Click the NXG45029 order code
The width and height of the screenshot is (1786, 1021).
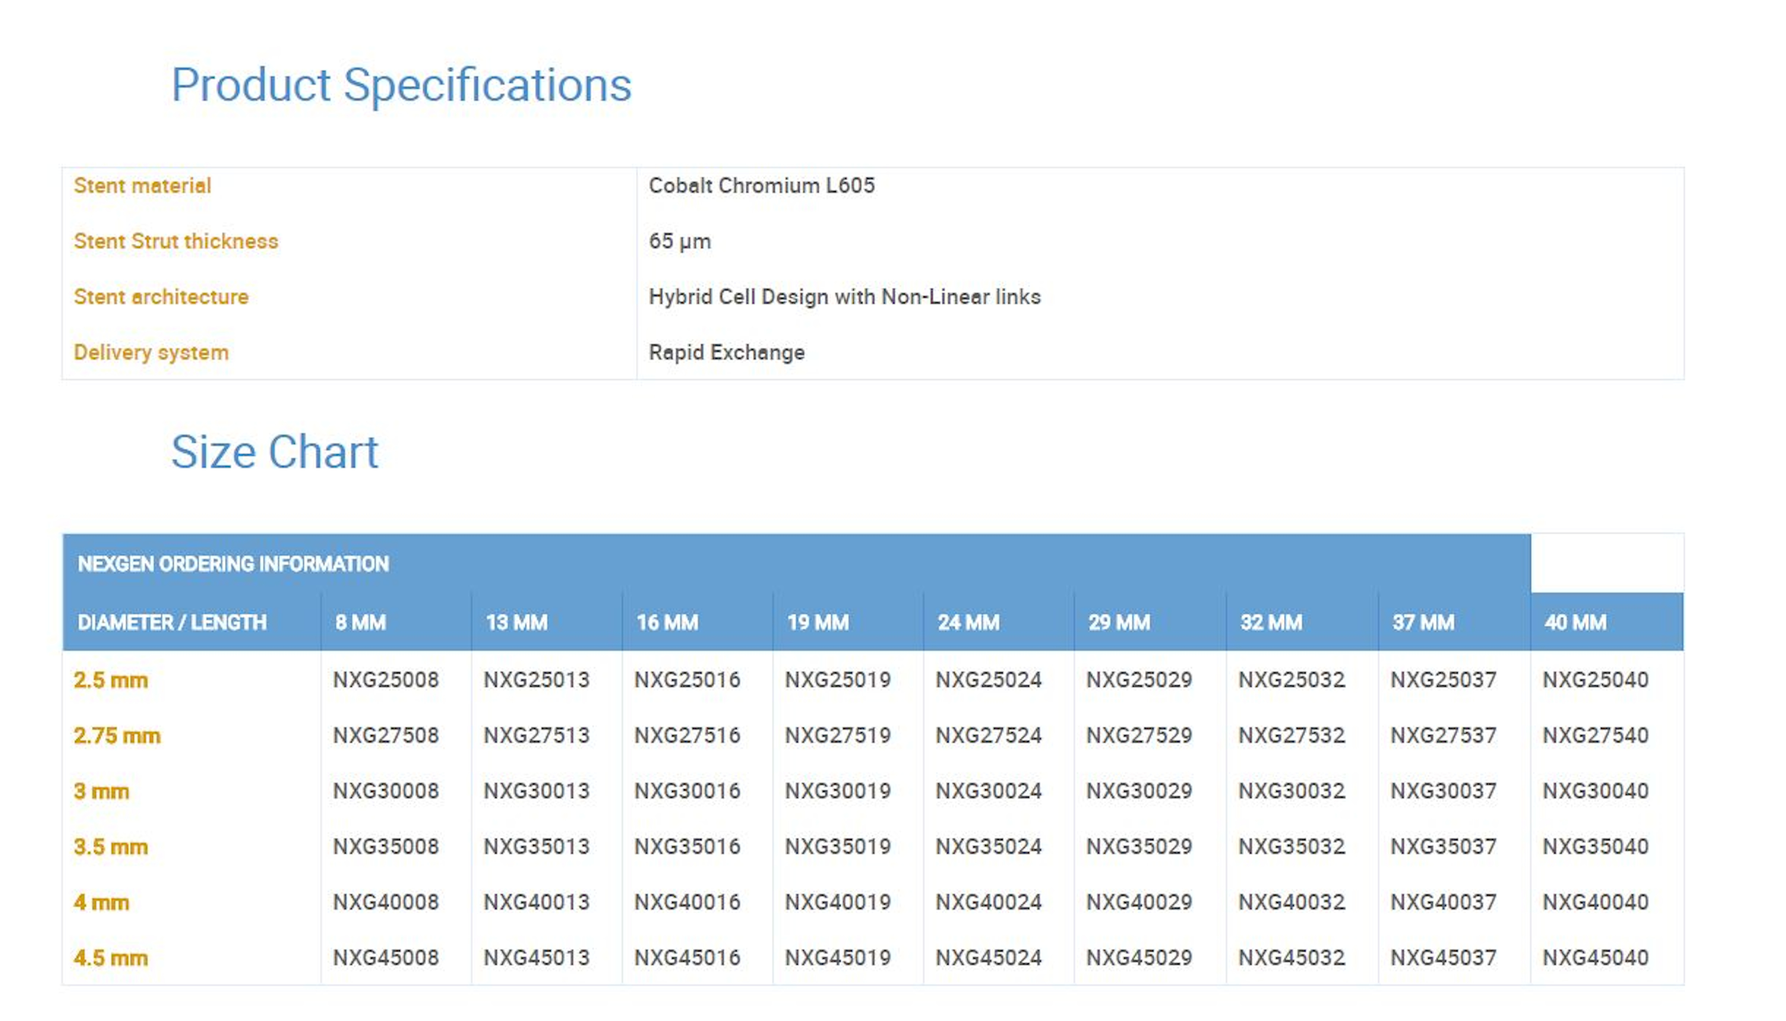click(1139, 958)
